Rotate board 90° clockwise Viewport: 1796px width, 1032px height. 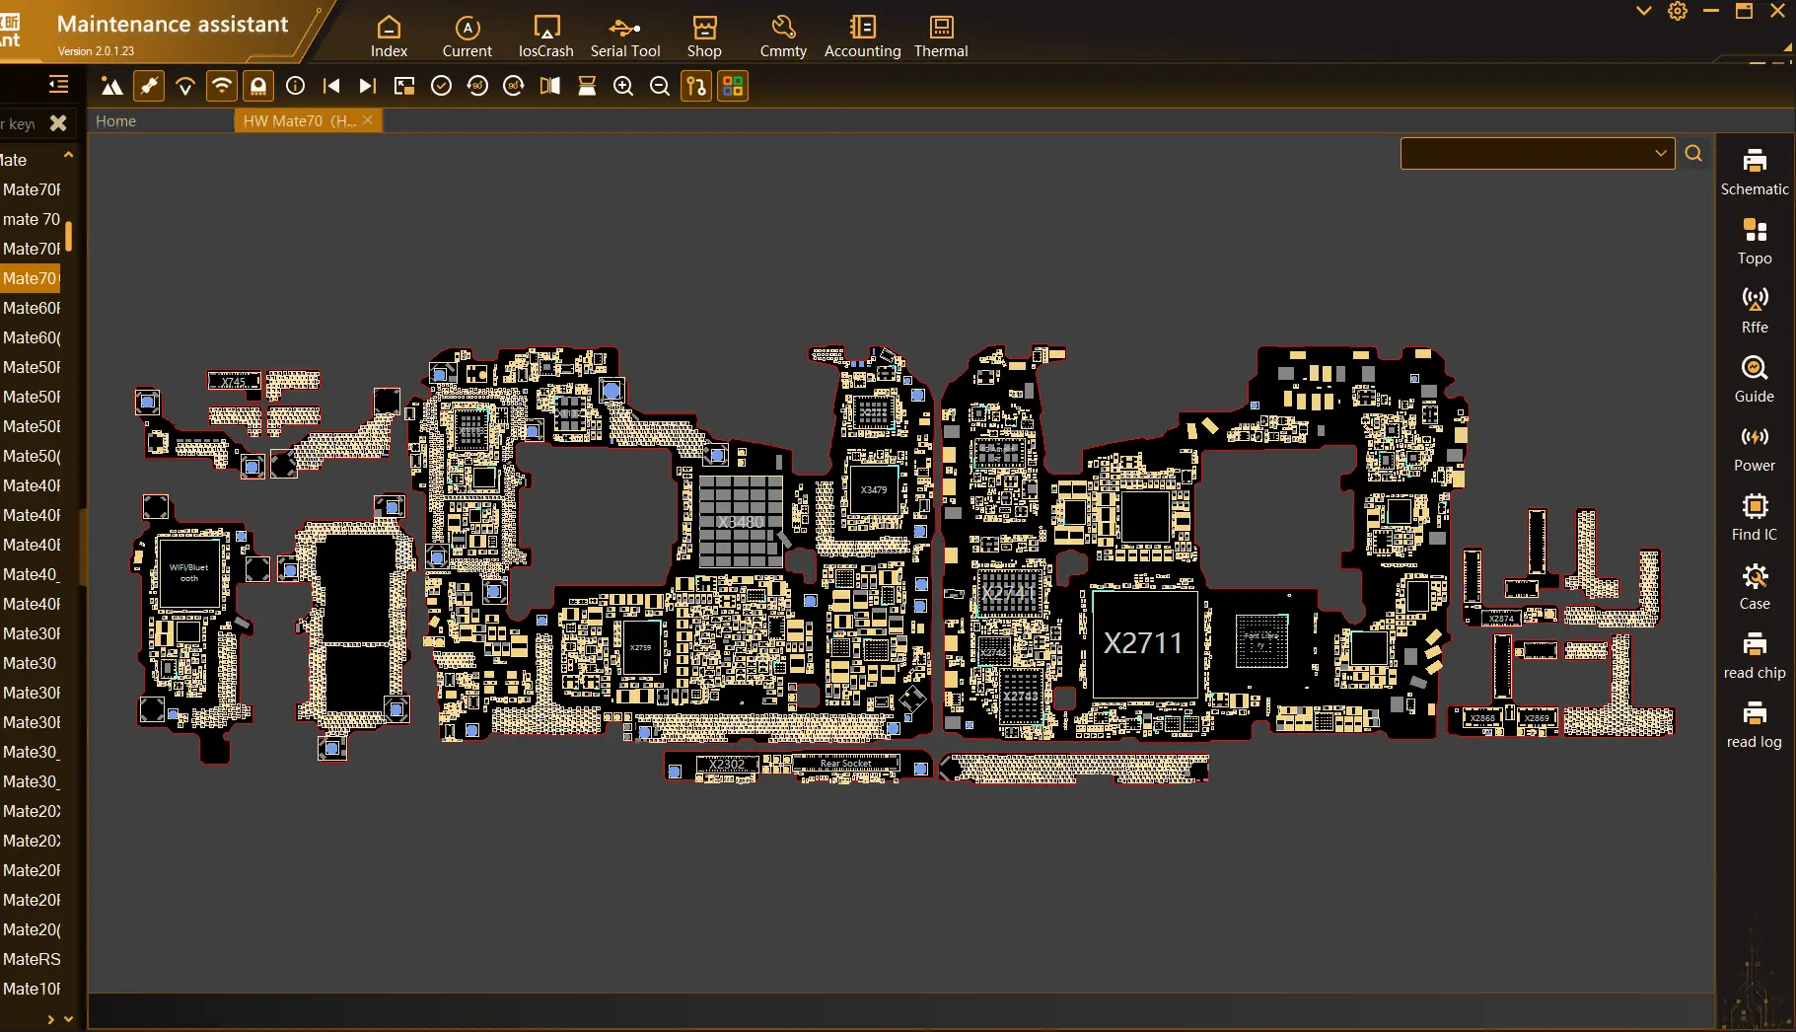[514, 87]
